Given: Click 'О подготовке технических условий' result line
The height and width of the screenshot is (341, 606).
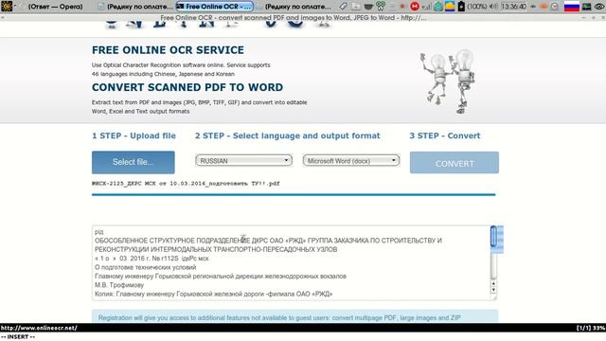Looking at the screenshot, I should (x=145, y=267).
